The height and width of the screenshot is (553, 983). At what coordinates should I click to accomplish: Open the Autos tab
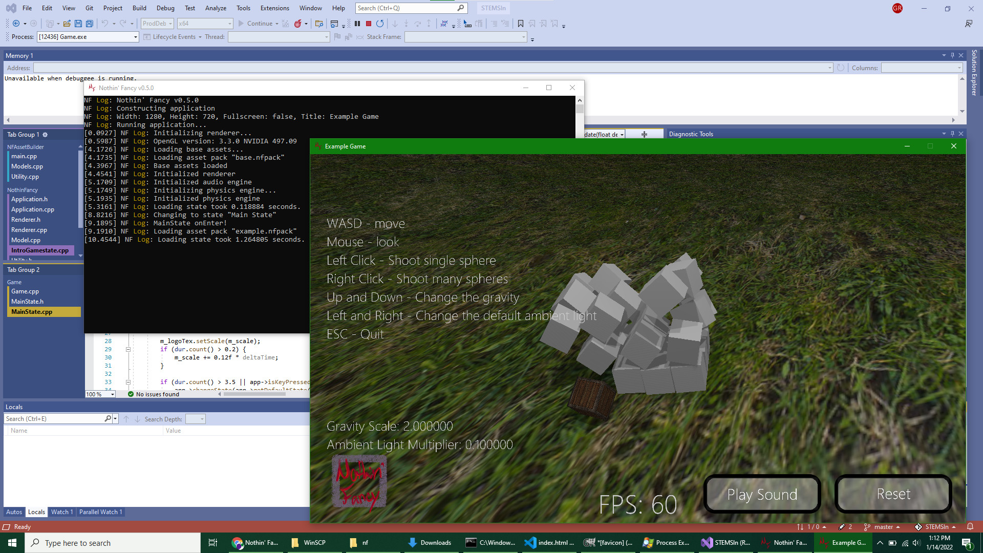[14, 512]
